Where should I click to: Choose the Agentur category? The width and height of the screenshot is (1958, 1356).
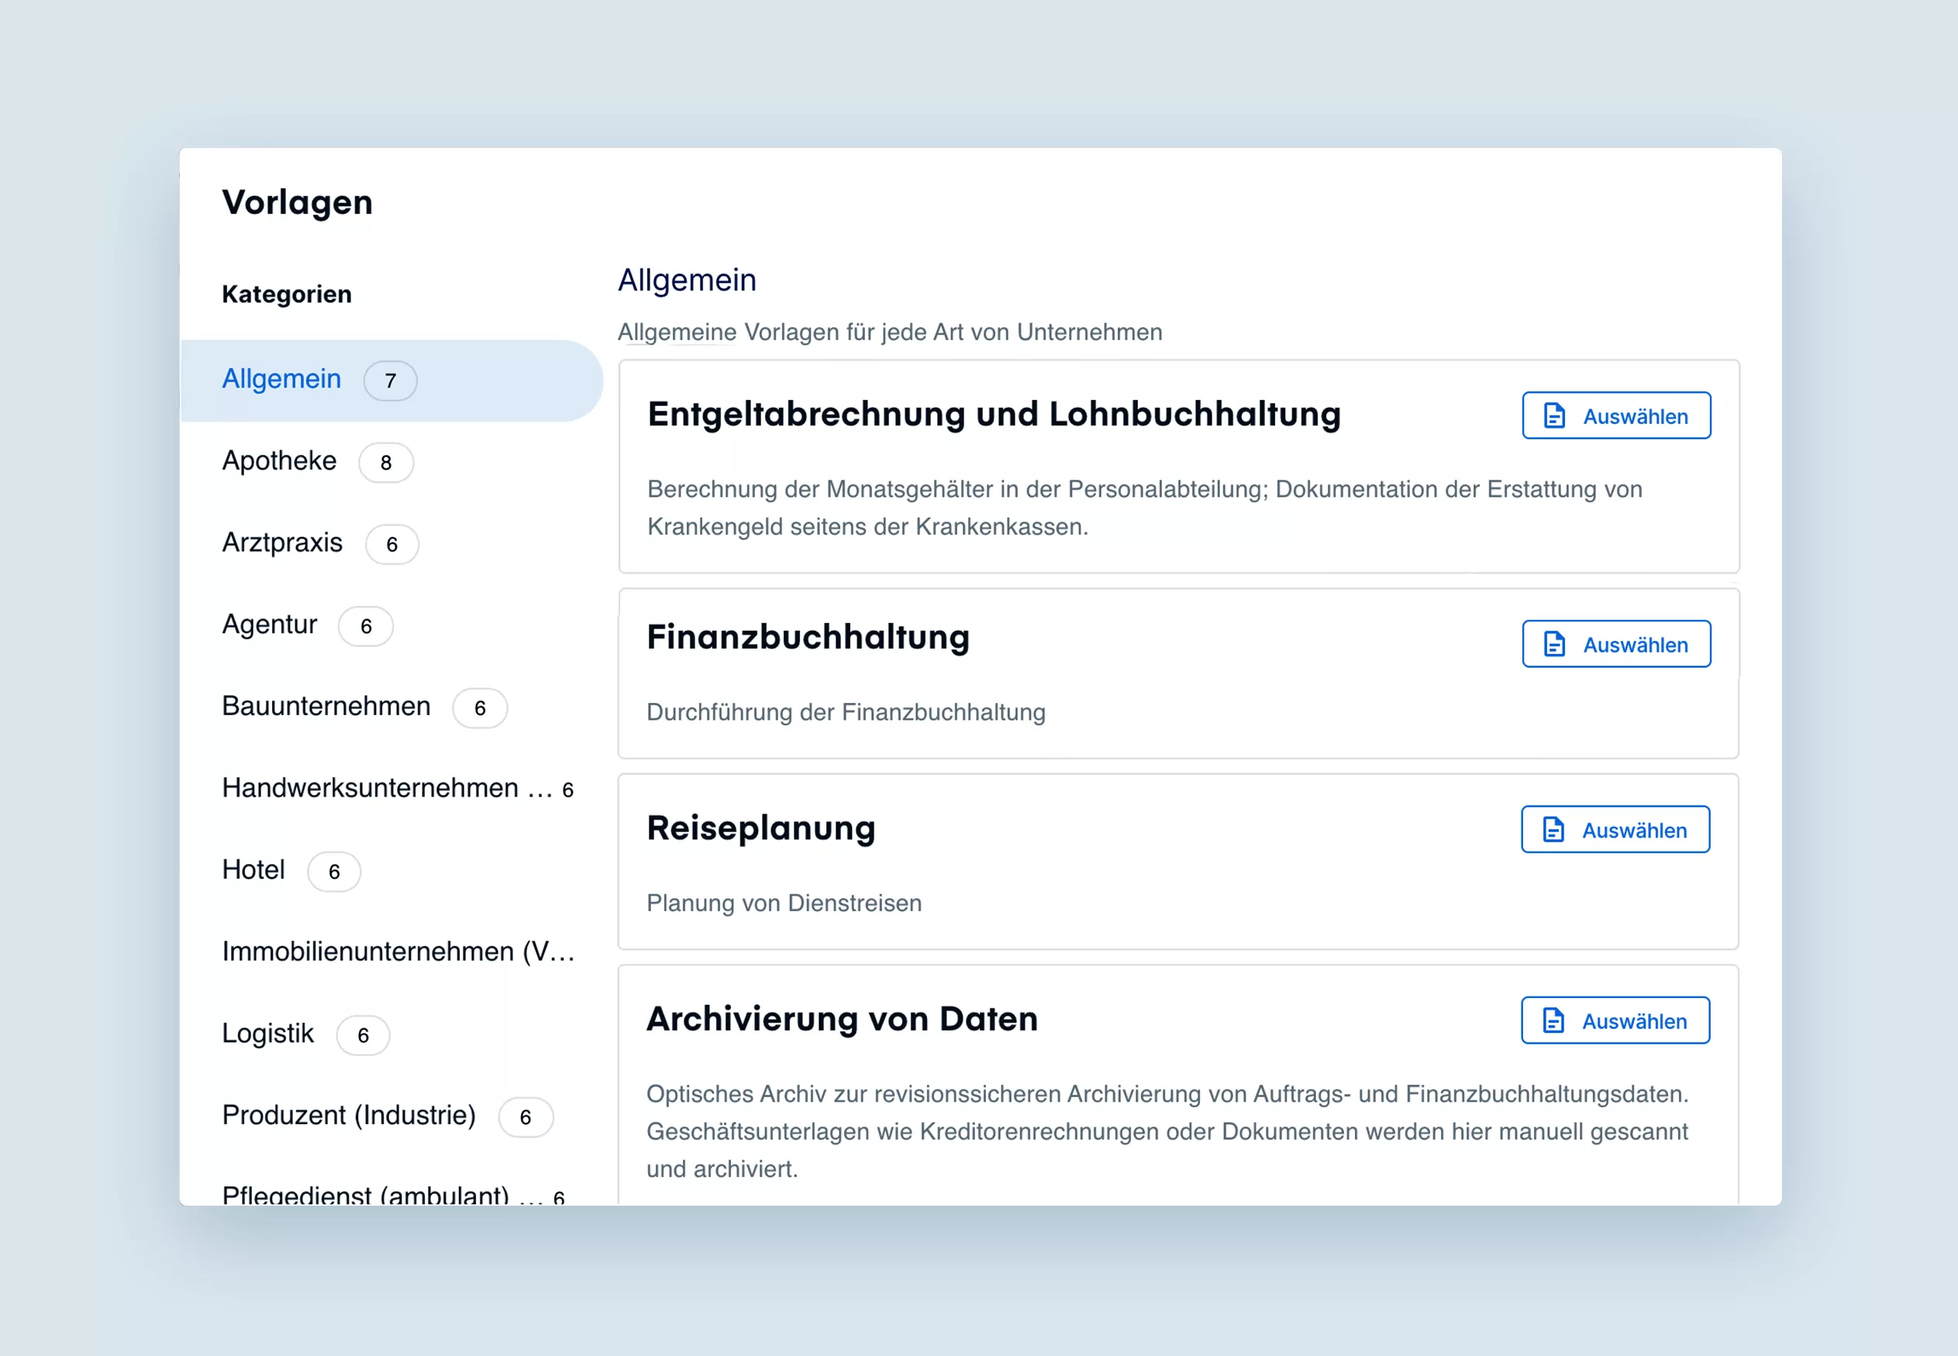tap(391, 625)
